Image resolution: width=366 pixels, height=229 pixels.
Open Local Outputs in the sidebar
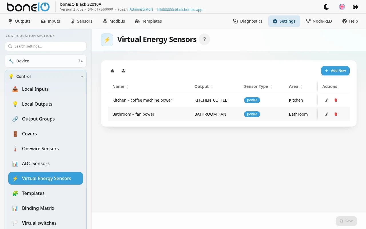[45, 104]
